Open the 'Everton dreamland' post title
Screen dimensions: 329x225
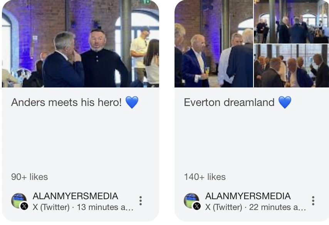(x=229, y=102)
